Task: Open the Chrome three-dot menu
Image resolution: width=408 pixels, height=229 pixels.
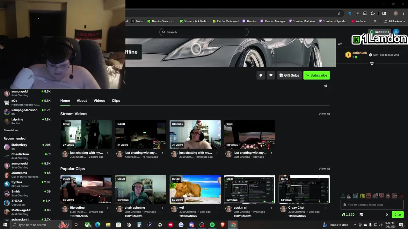Action: [403, 13]
